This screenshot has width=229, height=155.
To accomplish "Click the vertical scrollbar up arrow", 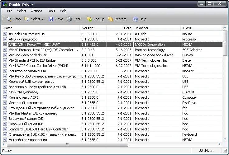I will coord(225,27).
